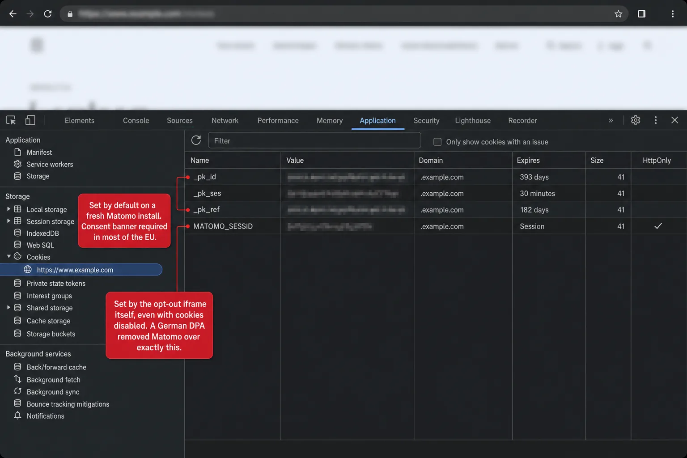Click the browser forward arrow
Image resolution: width=687 pixels, height=458 pixels.
[30, 14]
